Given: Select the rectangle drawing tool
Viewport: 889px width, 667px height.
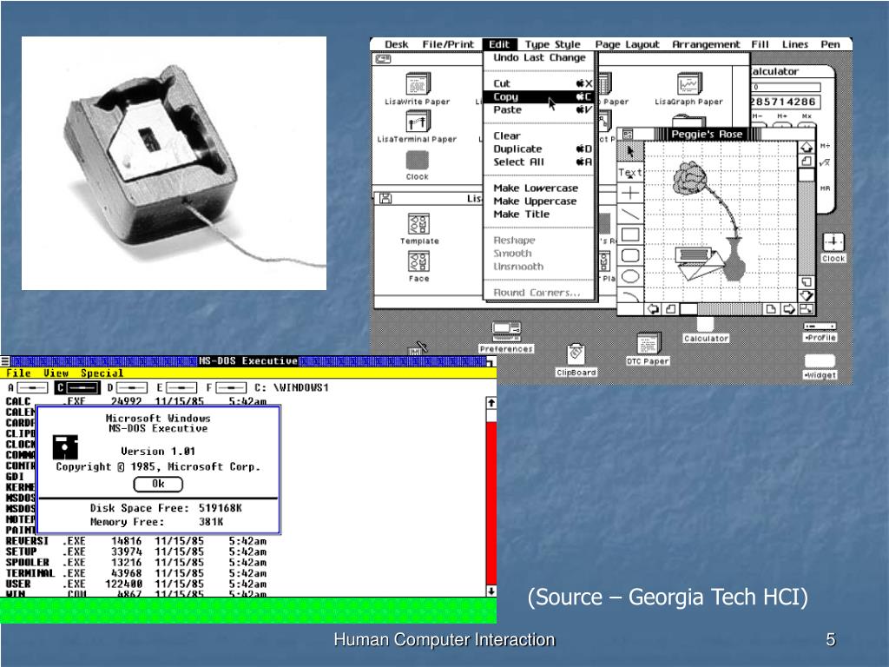Looking at the screenshot, I should pos(630,234).
